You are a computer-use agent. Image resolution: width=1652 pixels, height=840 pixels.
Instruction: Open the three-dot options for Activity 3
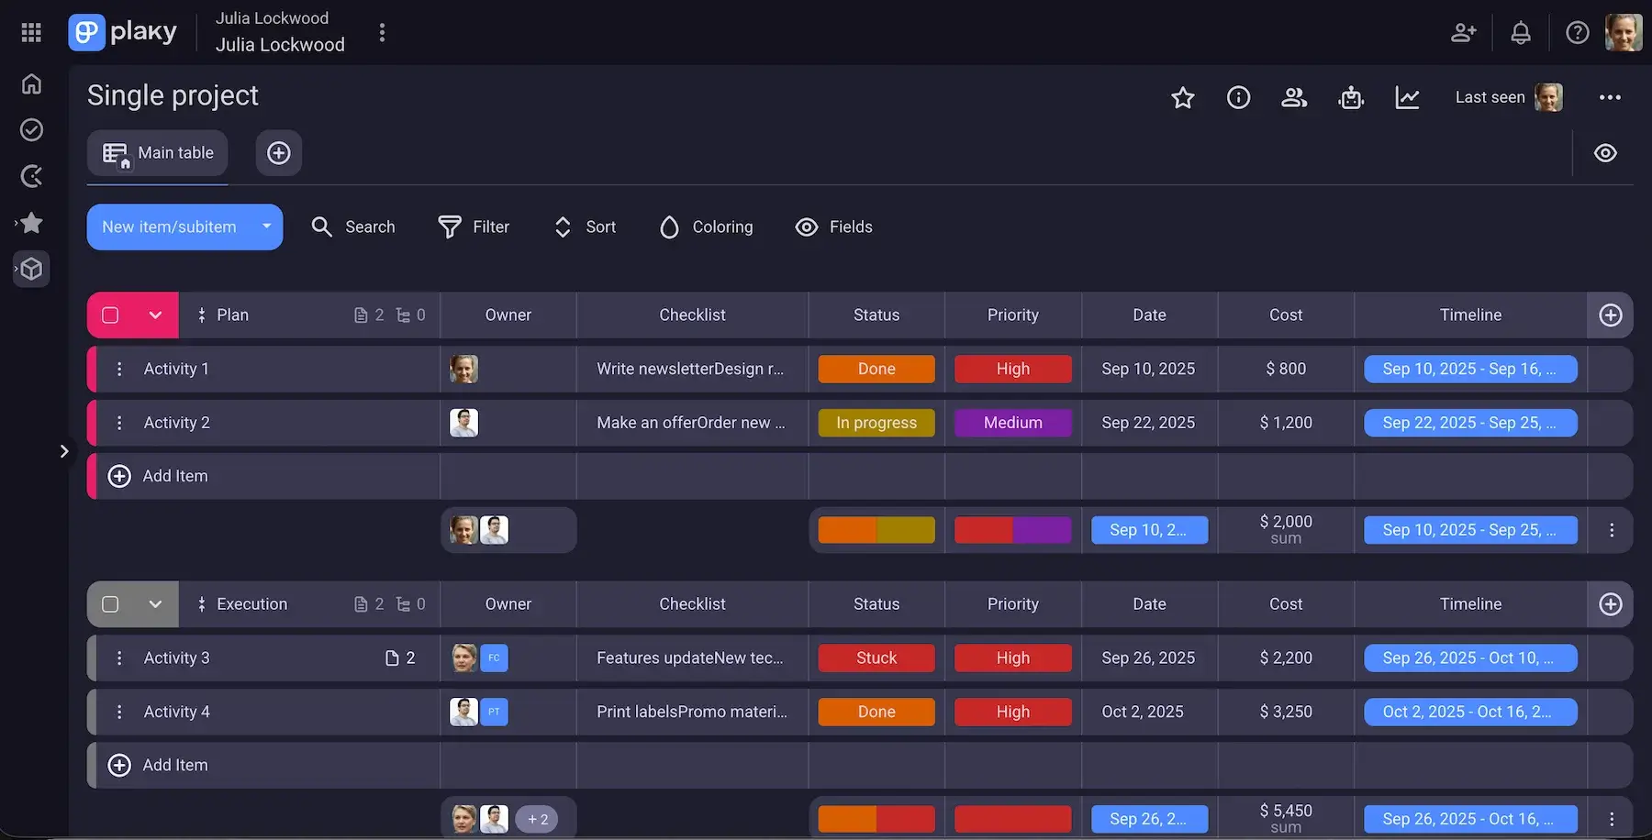[118, 658]
